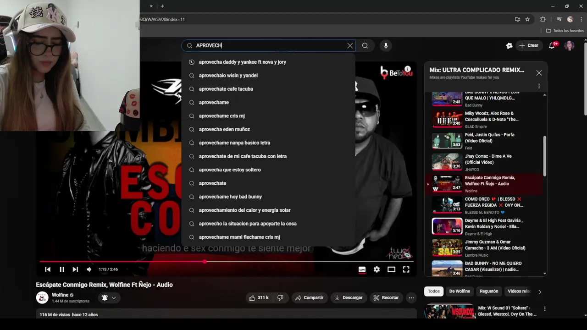Open the browser extensions puzzle icon

[543, 19]
